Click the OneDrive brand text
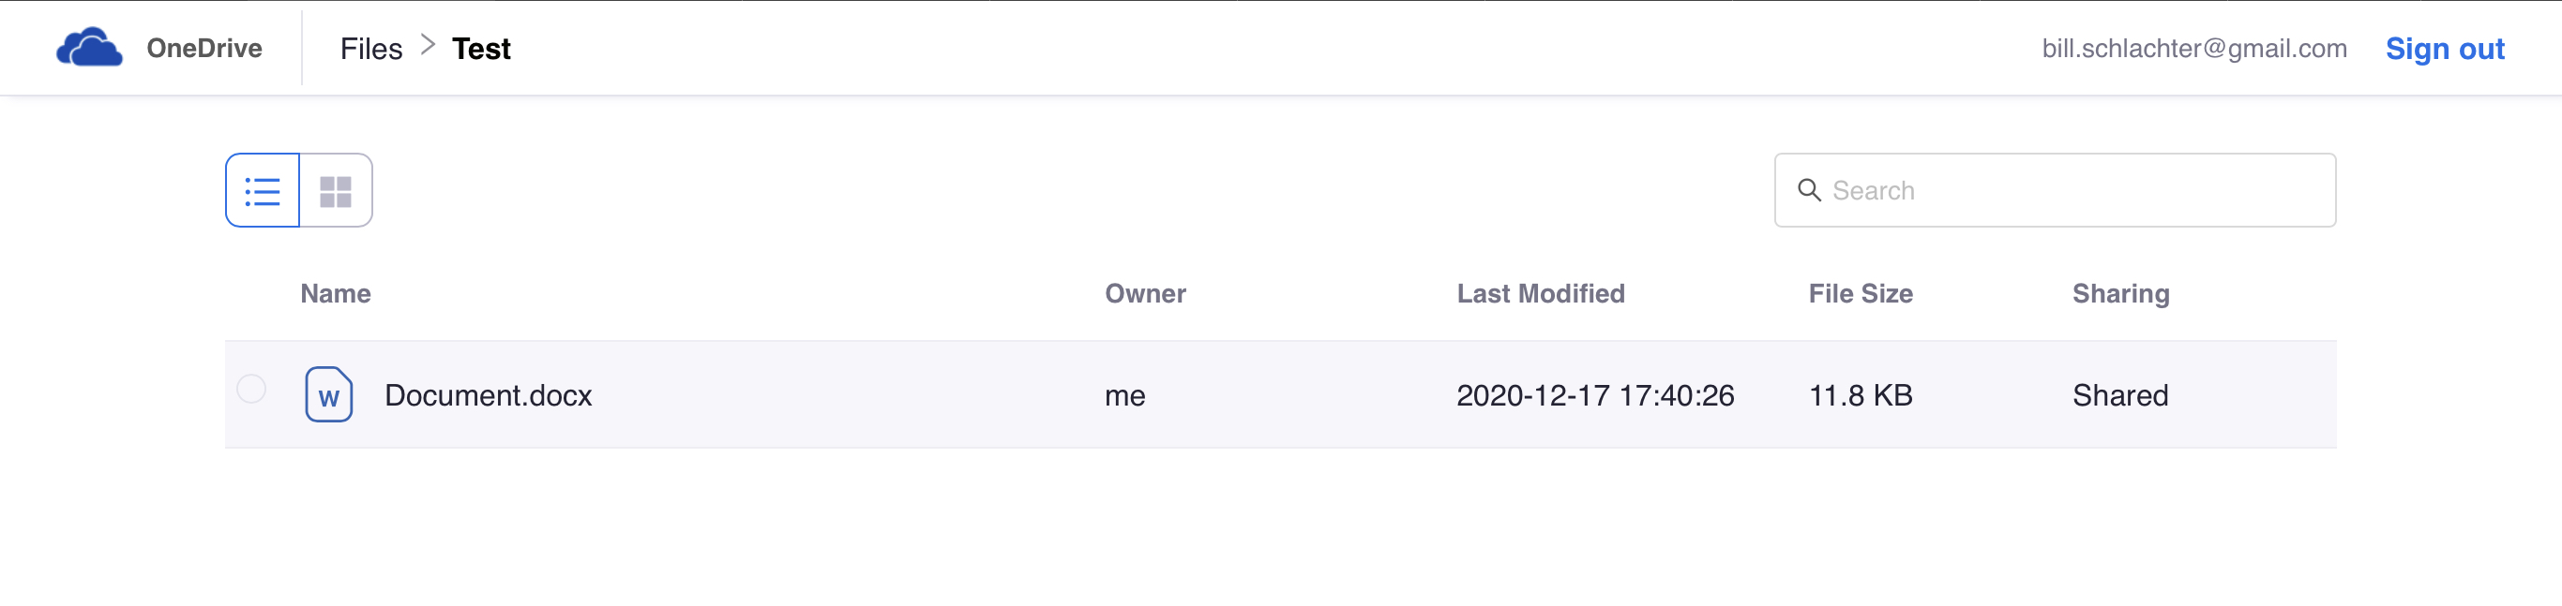This screenshot has height=606, width=2562. pos(203,49)
